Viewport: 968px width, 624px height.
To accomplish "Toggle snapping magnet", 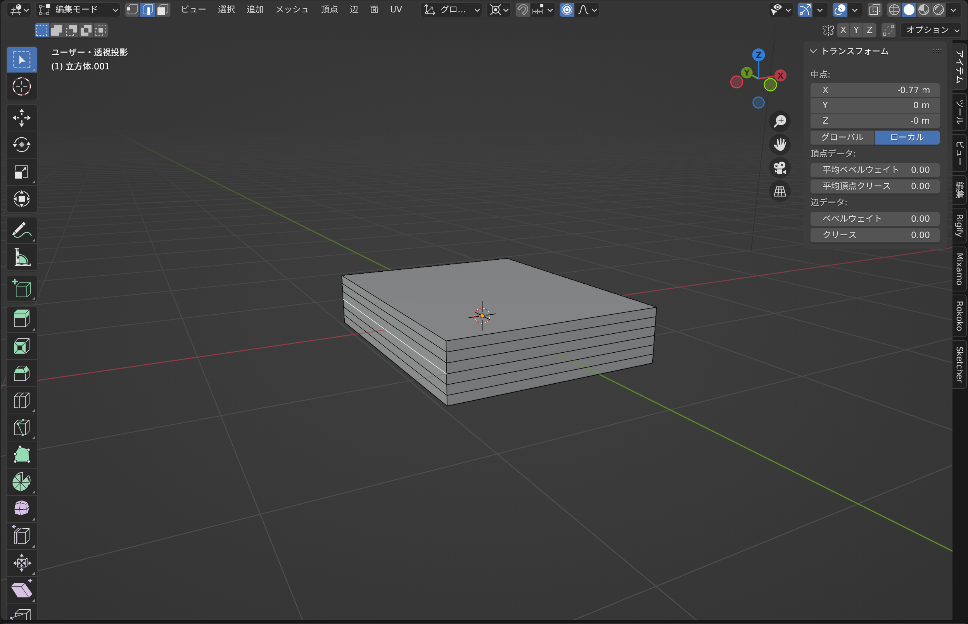I will 523,9.
